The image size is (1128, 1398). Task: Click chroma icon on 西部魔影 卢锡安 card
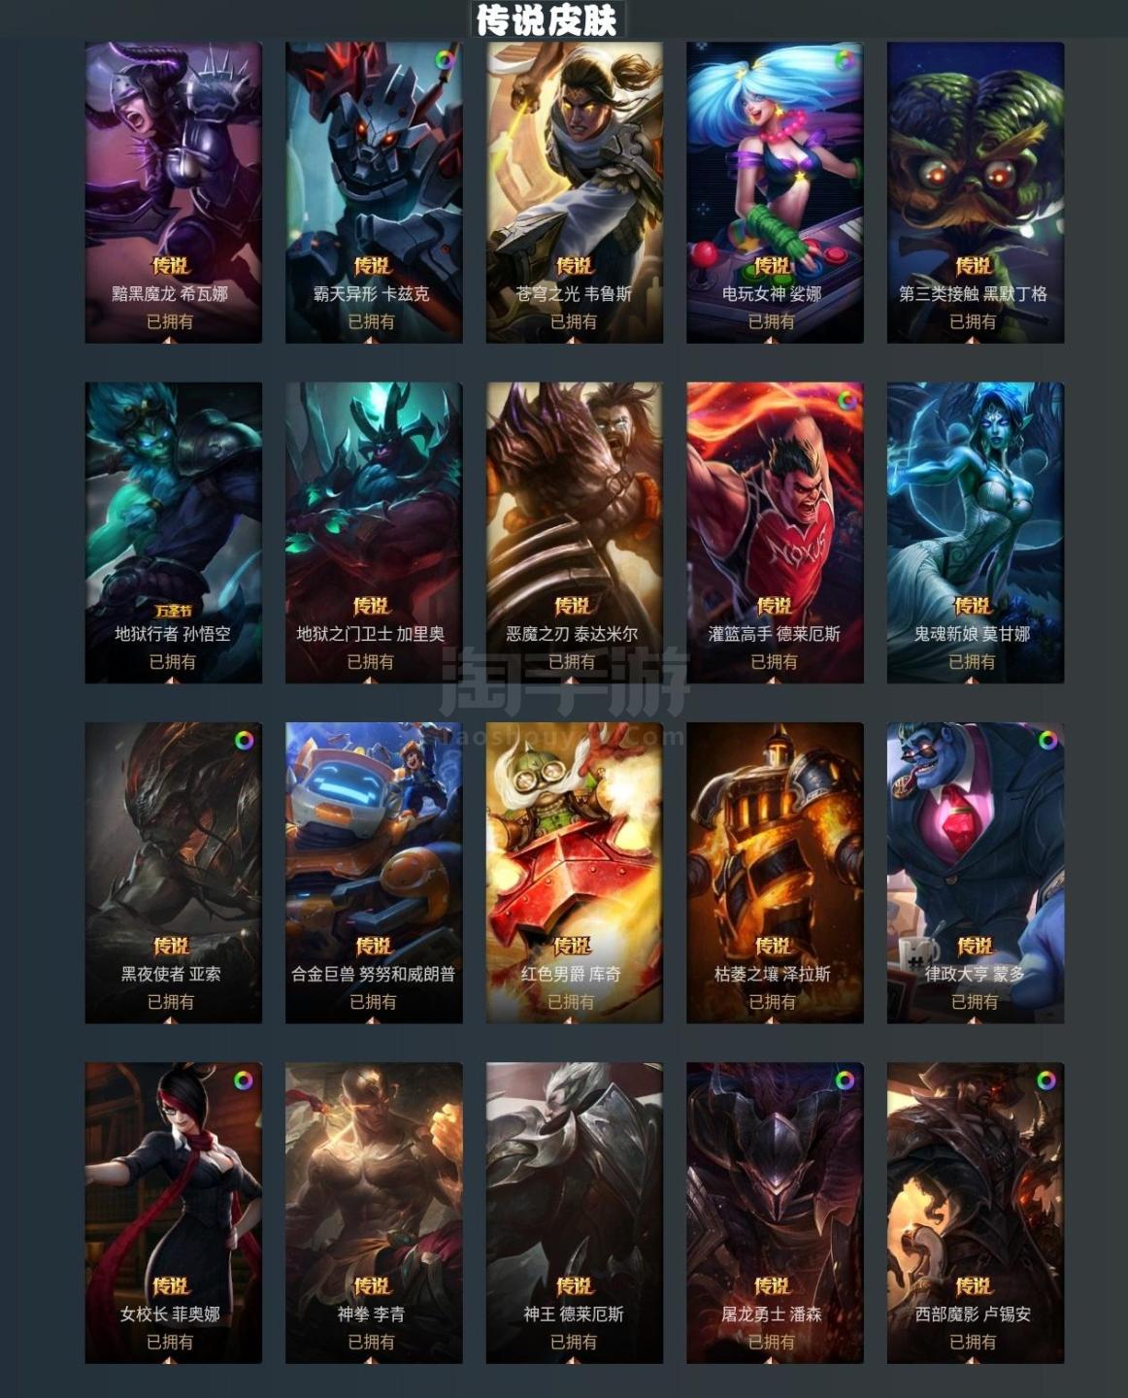[1046, 1080]
